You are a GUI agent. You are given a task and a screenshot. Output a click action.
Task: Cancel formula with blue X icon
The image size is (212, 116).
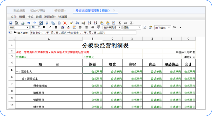(10, 32)
